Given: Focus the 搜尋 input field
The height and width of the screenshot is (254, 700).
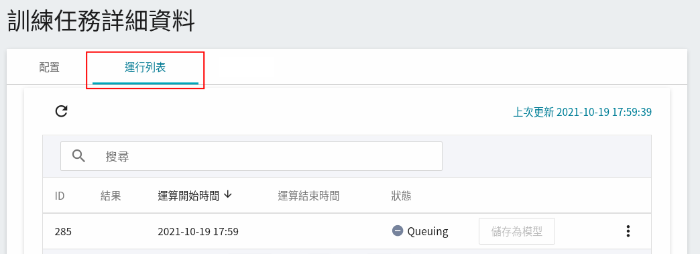Looking at the screenshot, I should coord(251,156).
